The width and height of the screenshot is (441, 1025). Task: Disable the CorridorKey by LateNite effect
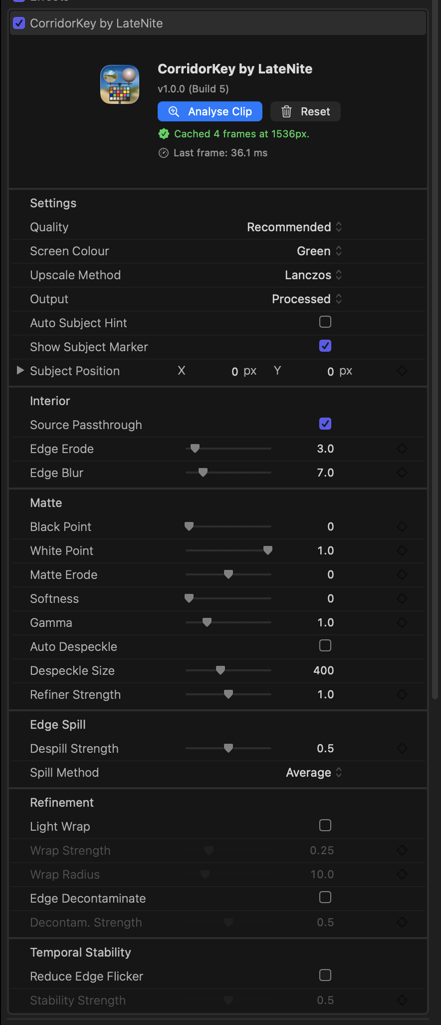click(x=19, y=23)
